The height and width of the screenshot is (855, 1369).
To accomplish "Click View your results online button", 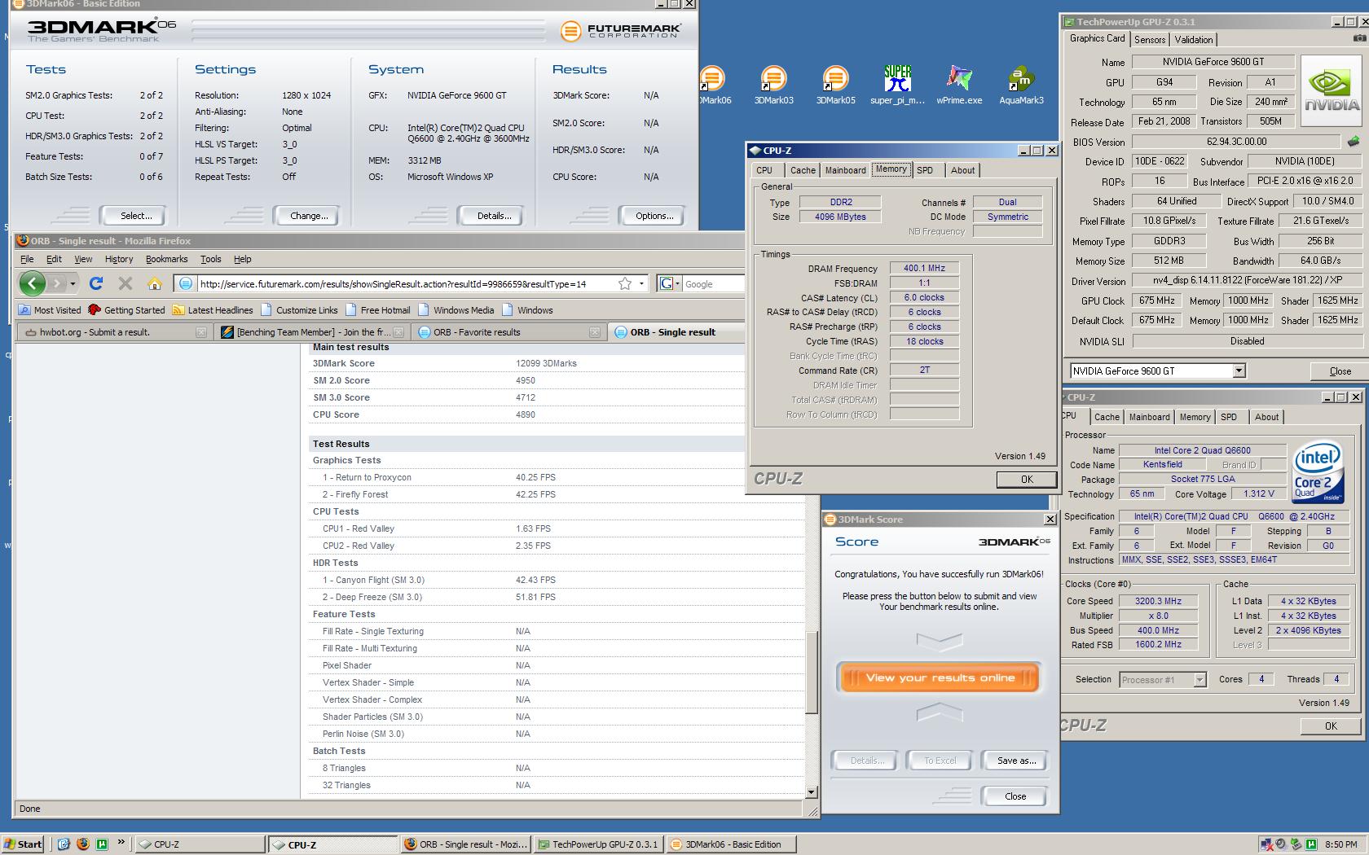I will pos(940,677).
